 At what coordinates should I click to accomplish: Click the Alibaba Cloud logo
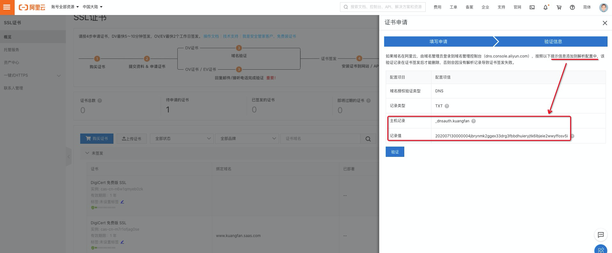32,7
